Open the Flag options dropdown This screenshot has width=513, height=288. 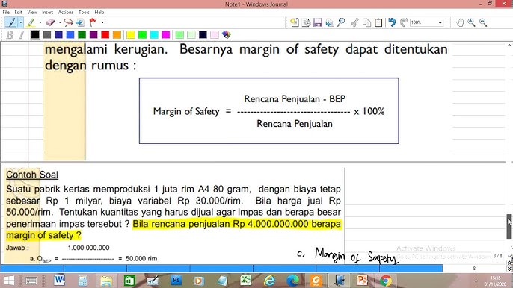coord(102,22)
